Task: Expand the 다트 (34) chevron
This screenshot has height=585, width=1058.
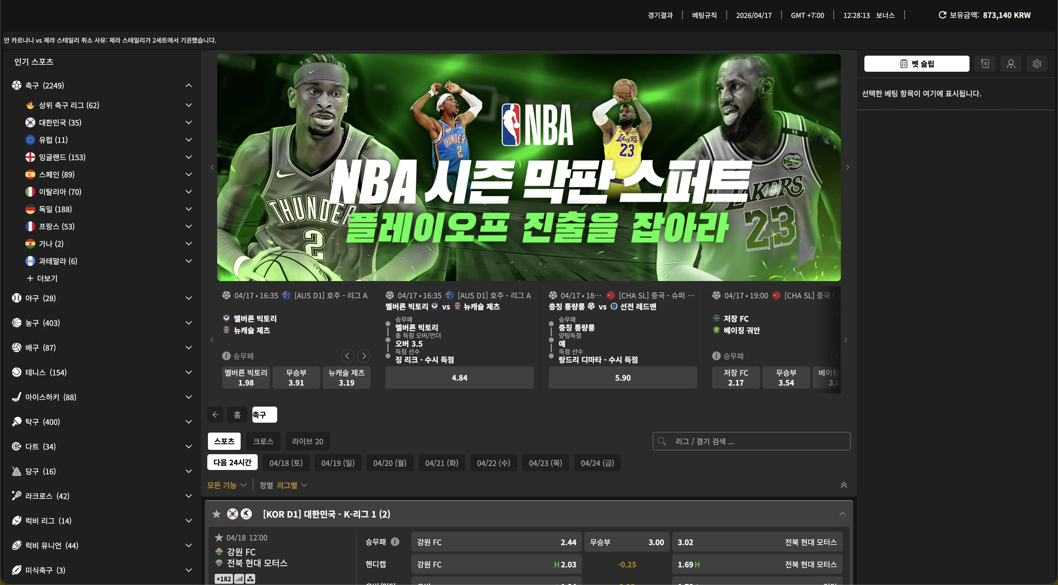Action: coord(188,447)
